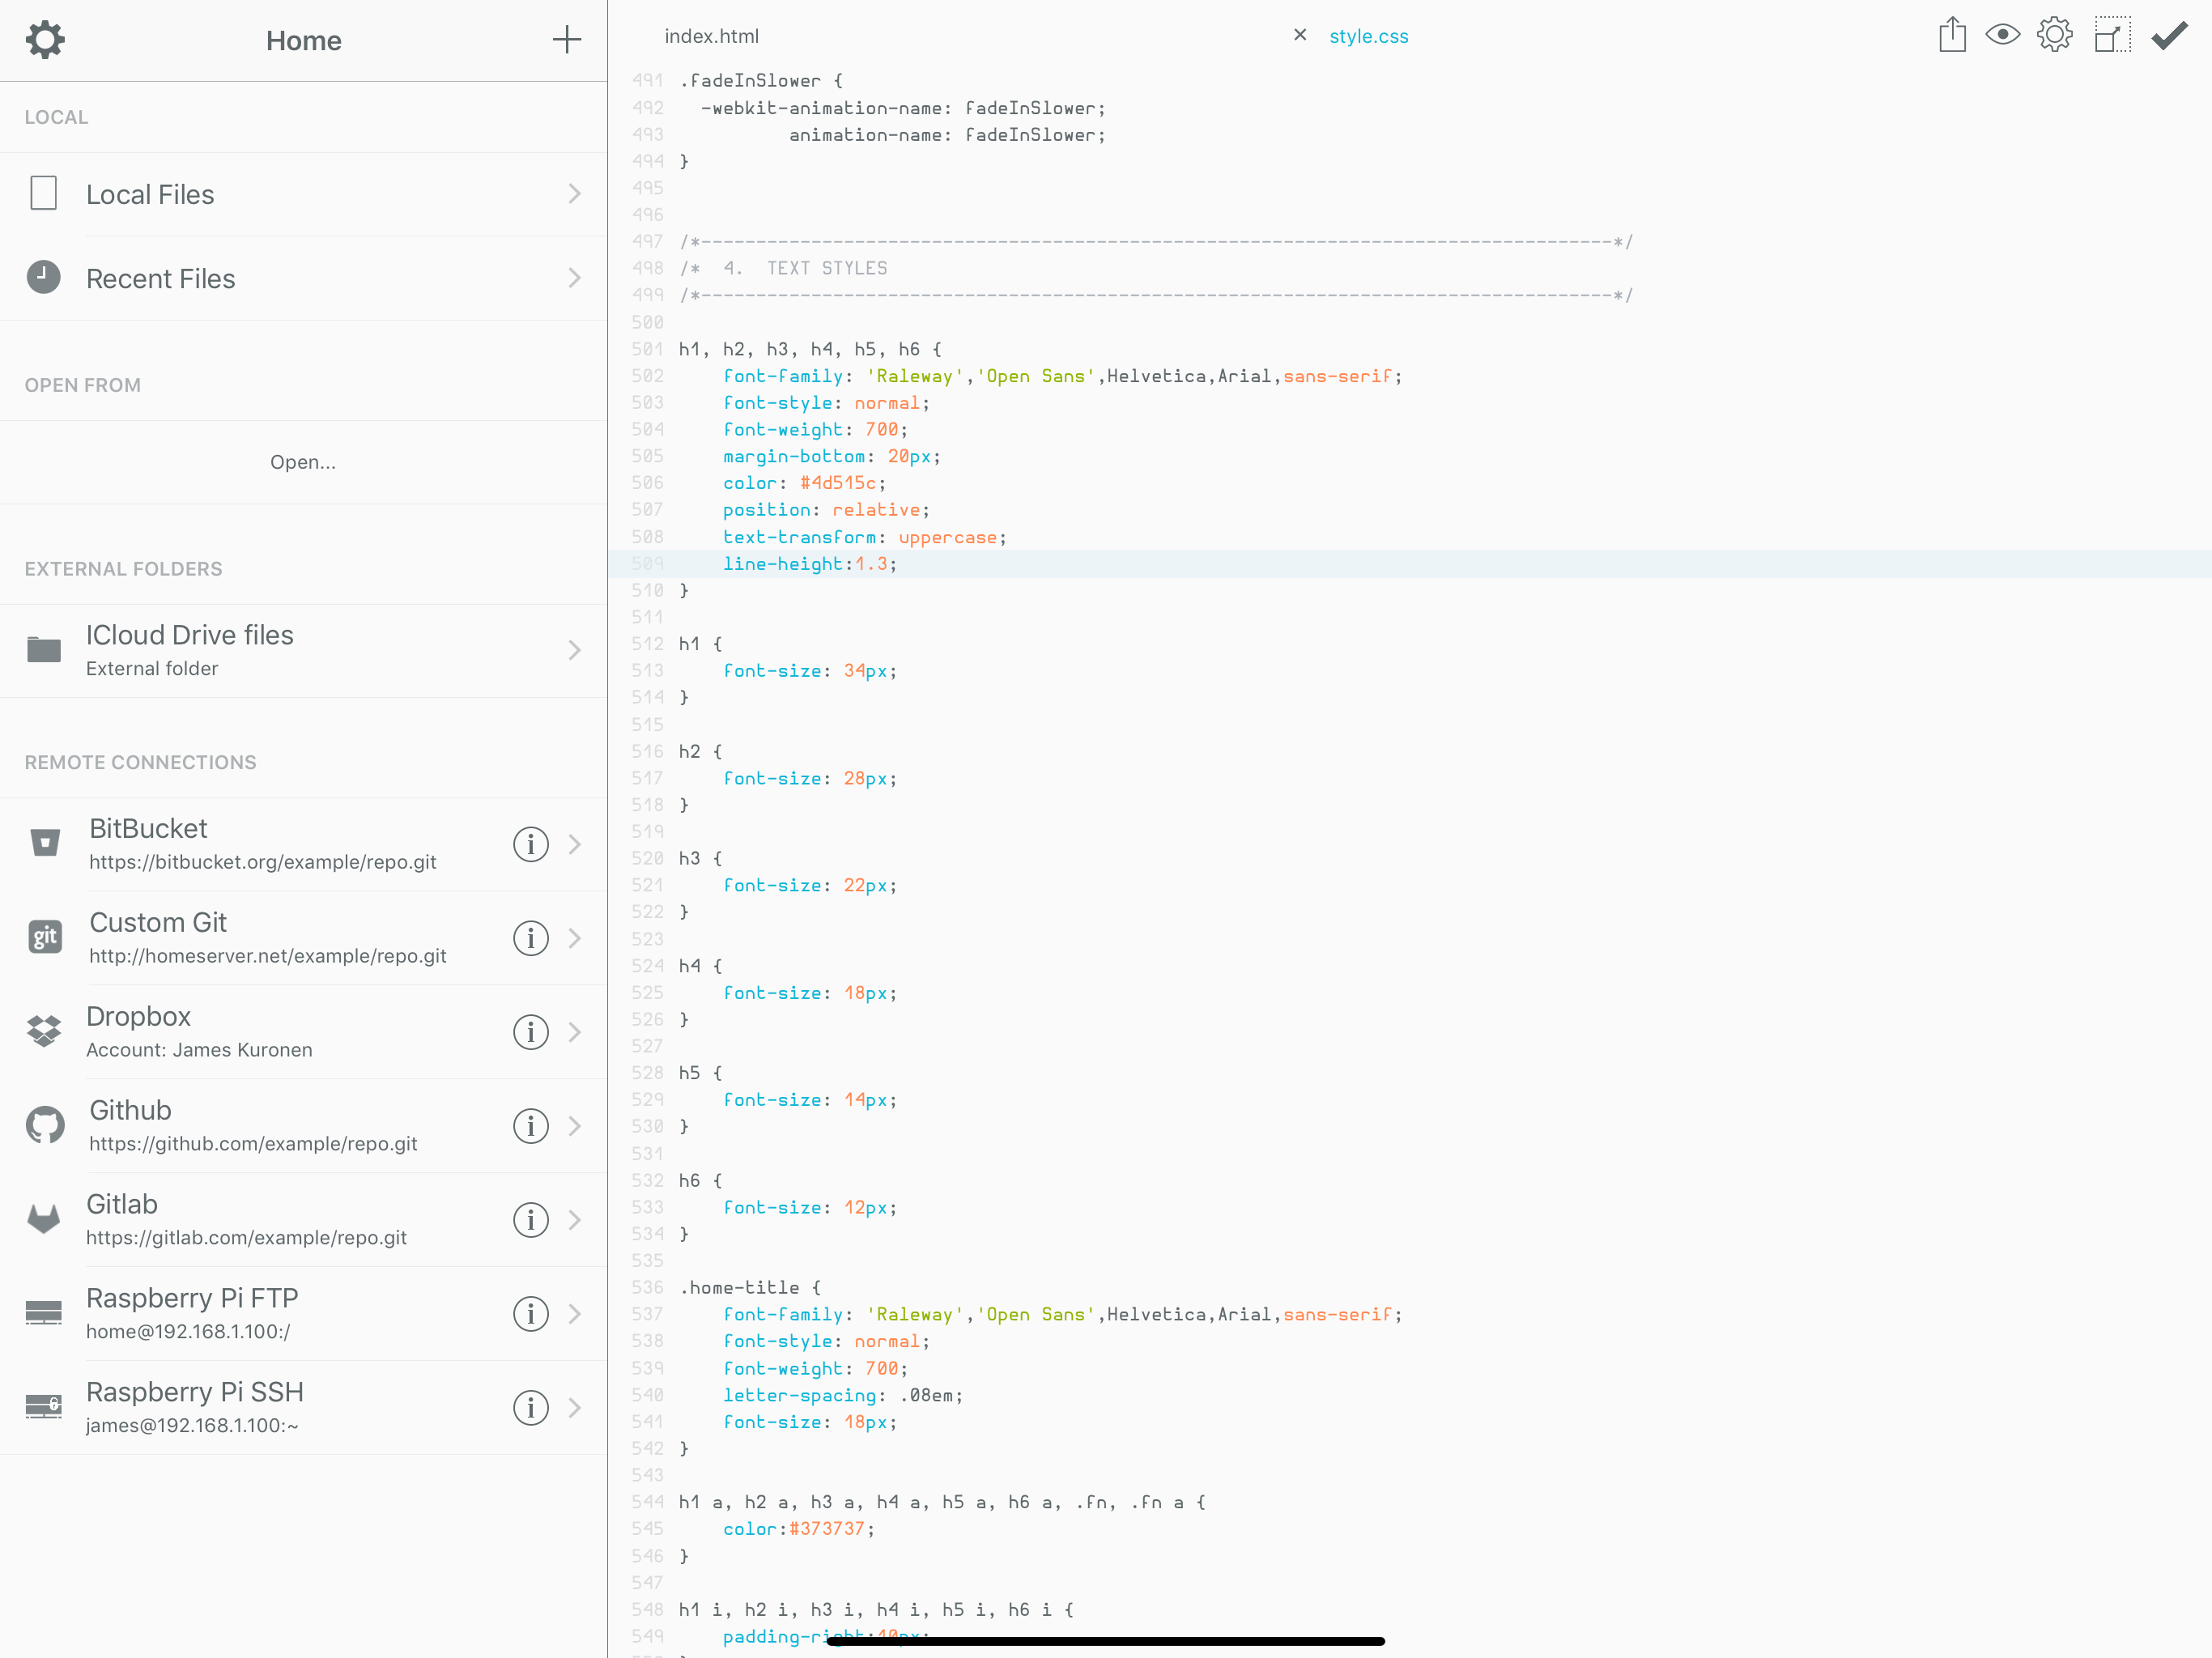Show info for Custom Git connection
Image resolution: width=2212 pixels, height=1658 pixels.
point(531,938)
